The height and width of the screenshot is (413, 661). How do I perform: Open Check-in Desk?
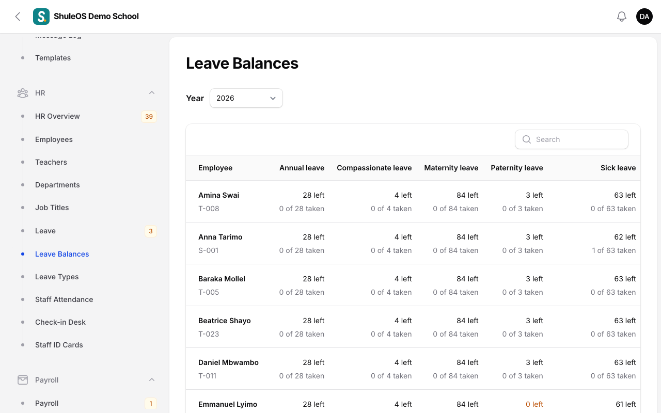(60, 322)
